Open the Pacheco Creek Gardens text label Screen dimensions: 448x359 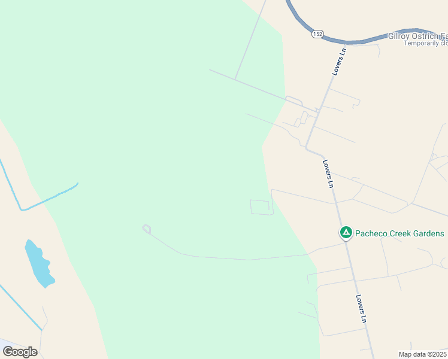(399, 233)
